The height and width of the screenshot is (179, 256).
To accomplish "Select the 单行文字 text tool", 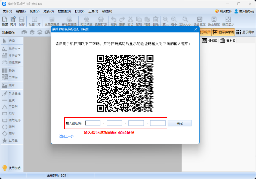I will [12, 49].
